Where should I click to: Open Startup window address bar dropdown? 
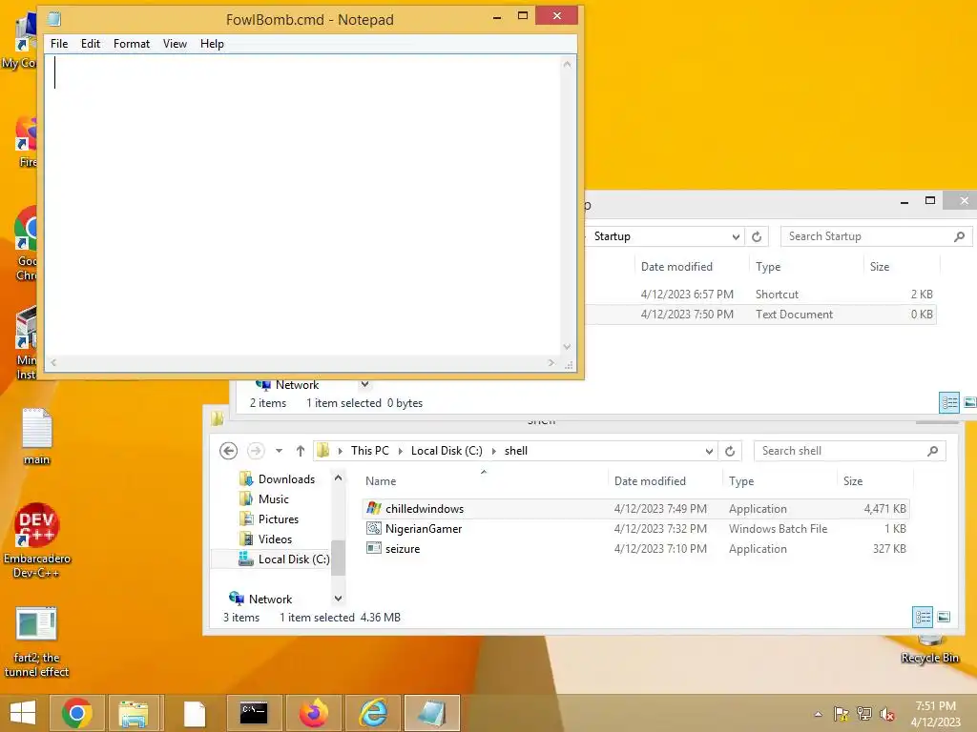(x=736, y=236)
